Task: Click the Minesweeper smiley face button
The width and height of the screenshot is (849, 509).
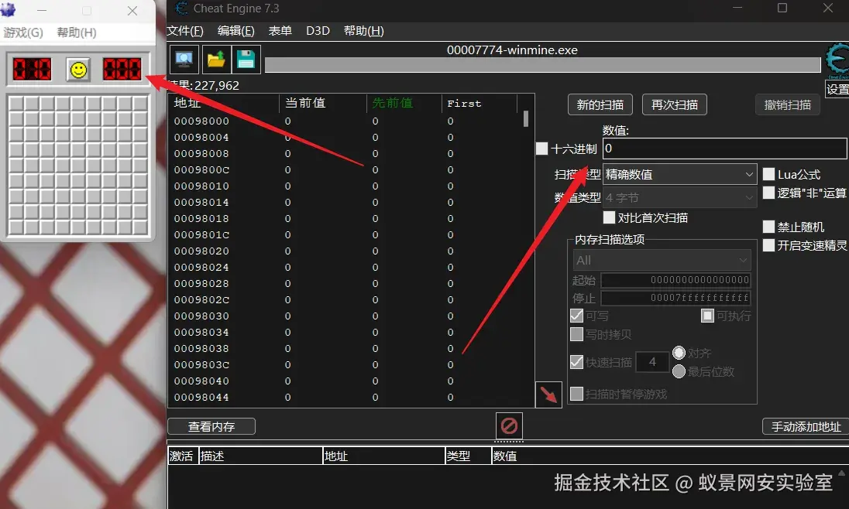Action: click(x=78, y=70)
